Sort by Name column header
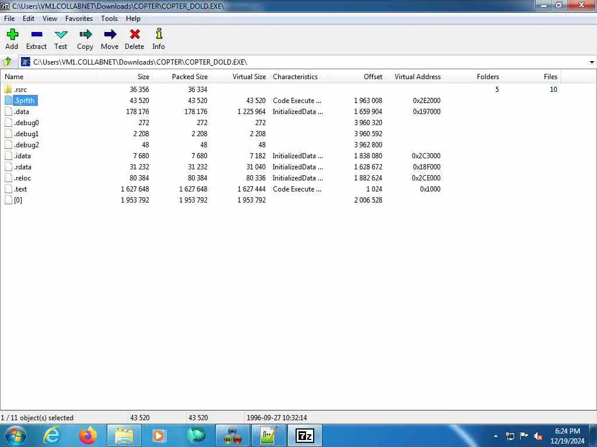This screenshot has height=447, width=597. [48, 76]
